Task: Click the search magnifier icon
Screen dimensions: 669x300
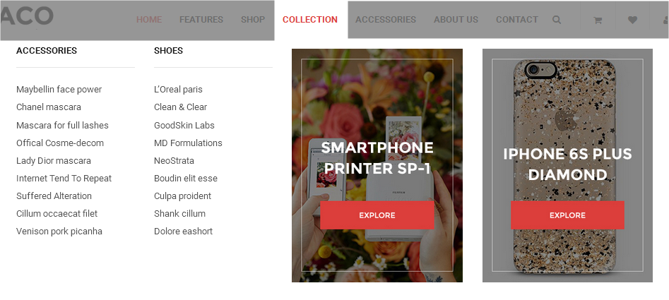Action: pyautogui.click(x=557, y=20)
